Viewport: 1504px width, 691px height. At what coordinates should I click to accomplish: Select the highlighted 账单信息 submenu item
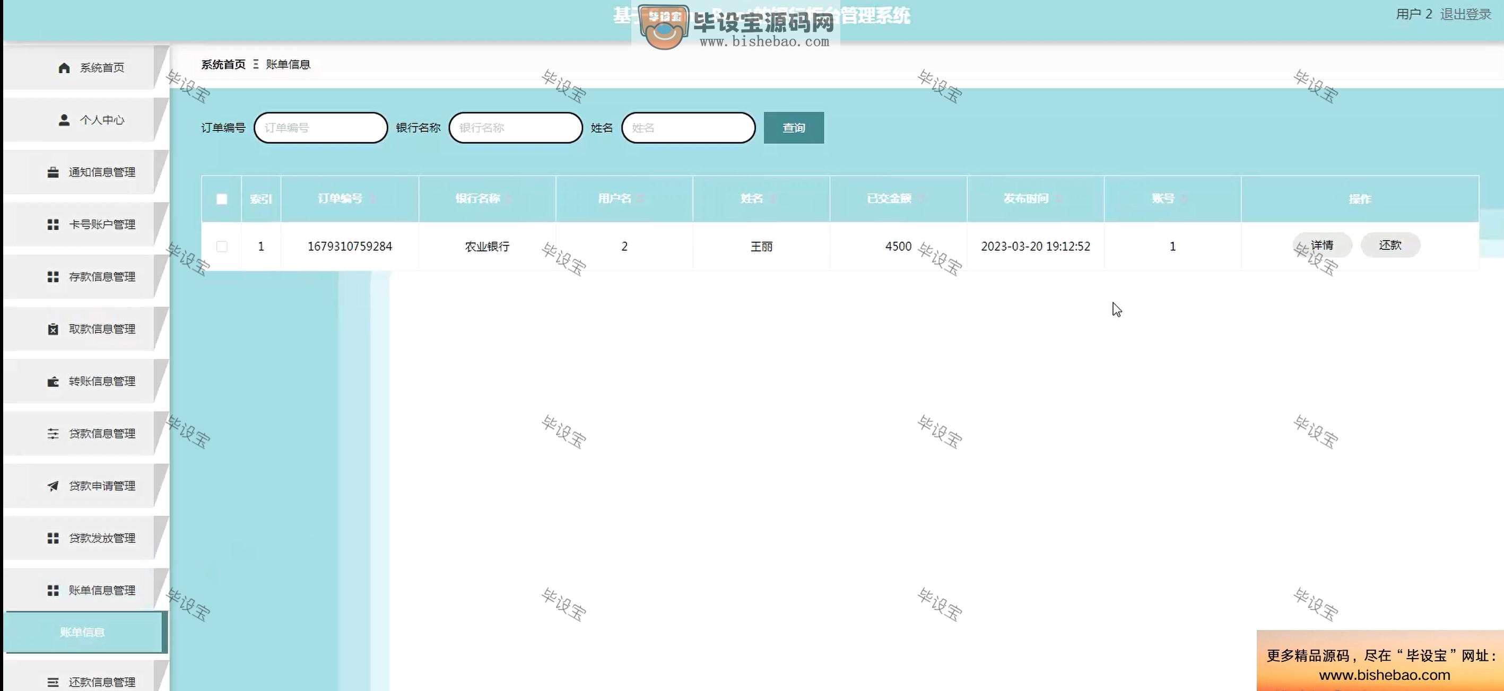(x=86, y=632)
